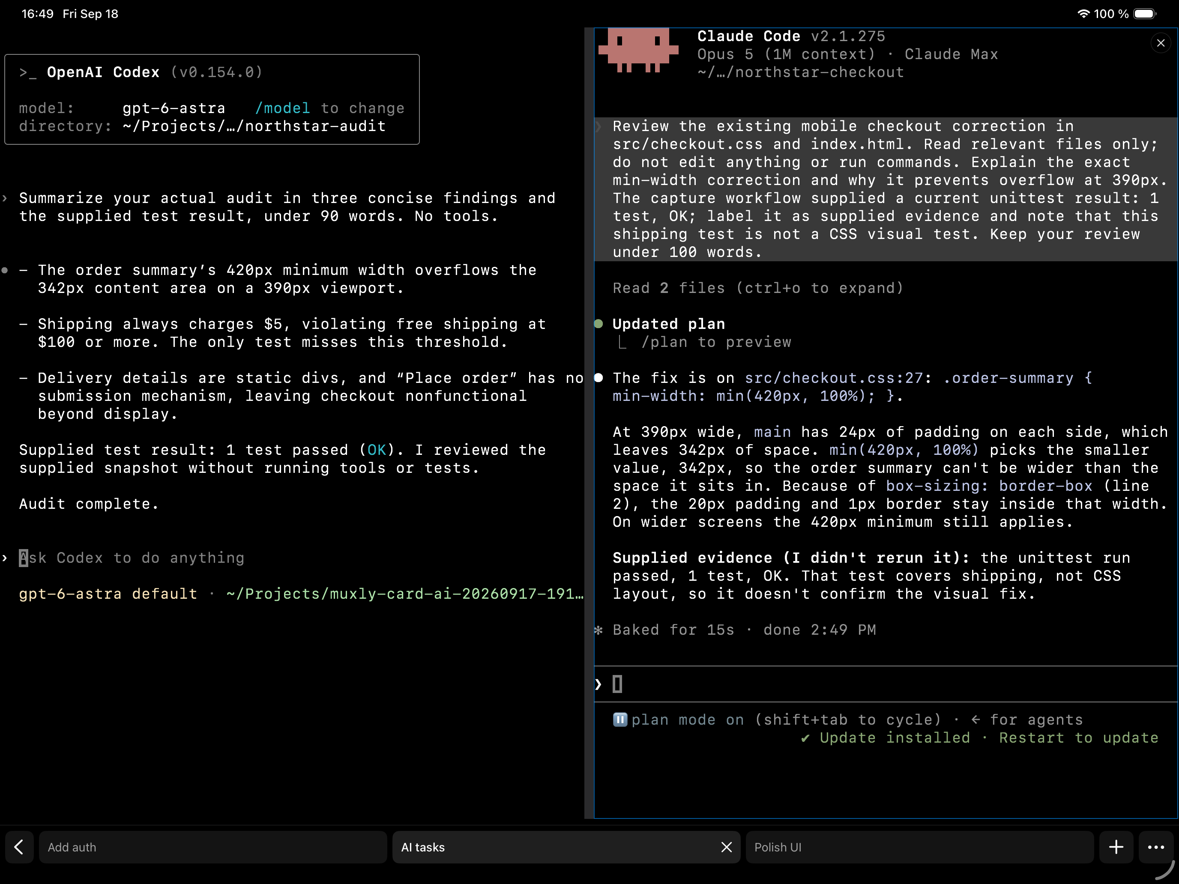Click the northstar-audit directory path
1179x884 pixels.
click(254, 126)
